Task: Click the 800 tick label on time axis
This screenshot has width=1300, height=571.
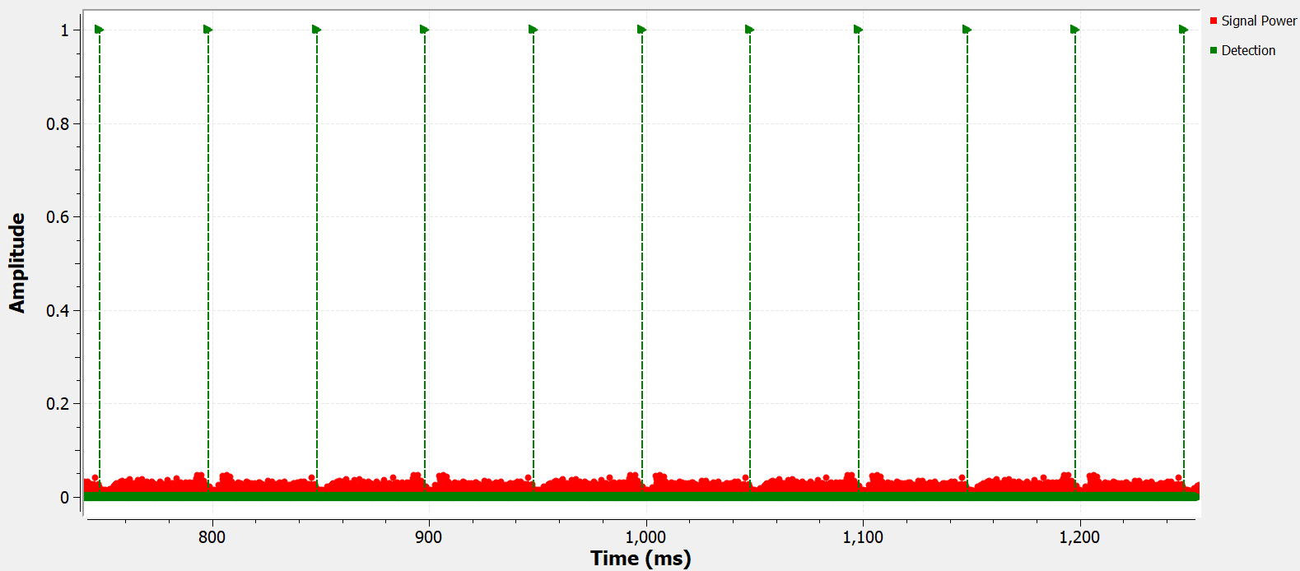Action: pos(212,537)
